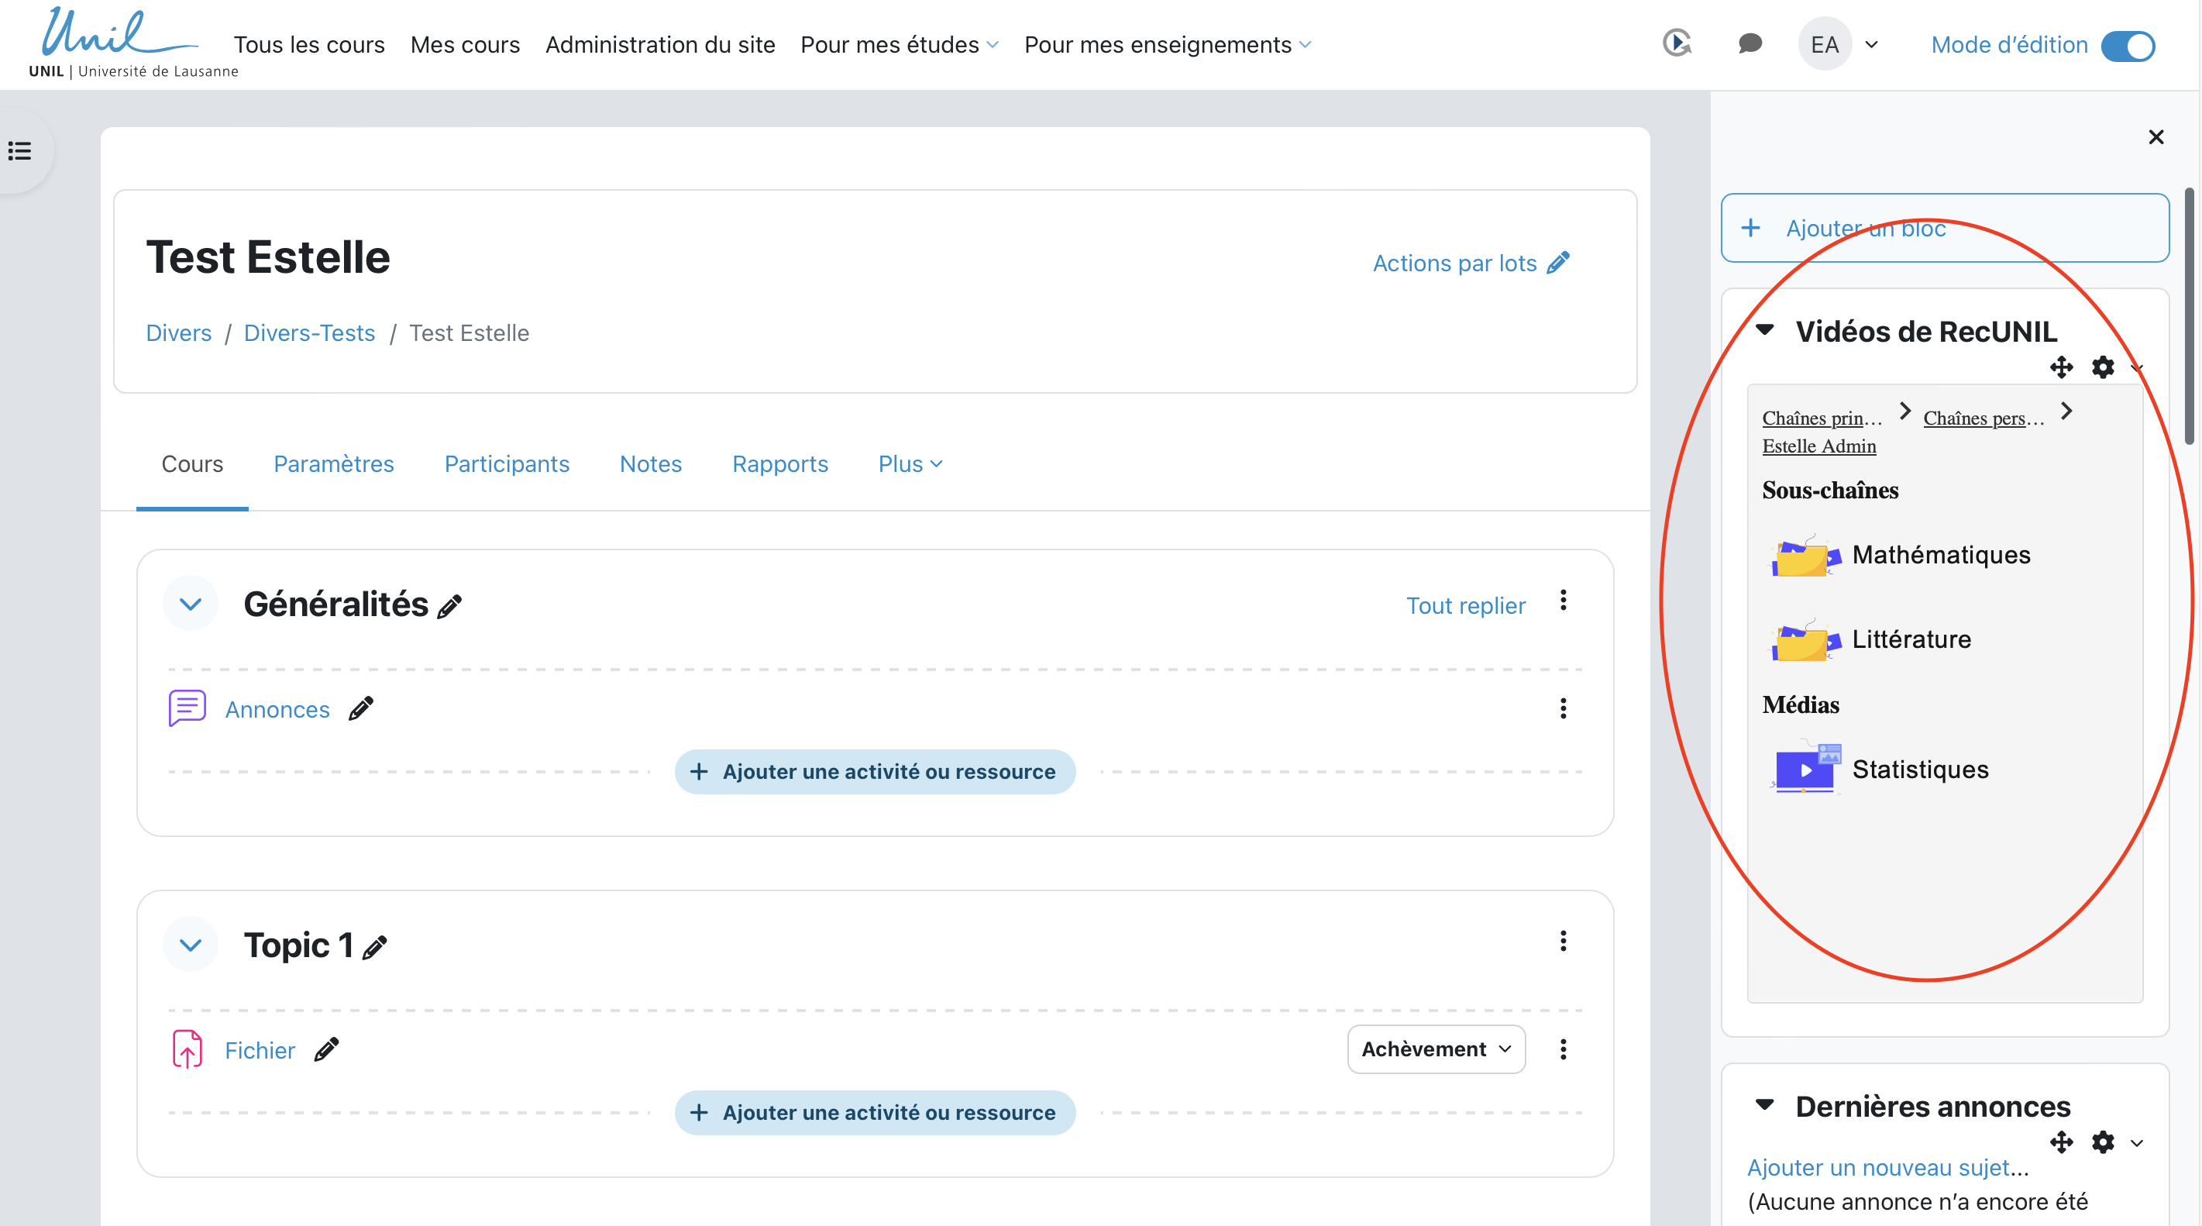Collapse the Vidéos de RecUNIL block triangle
Viewport: 2202px width, 1226px height.
coord(1765,330)
